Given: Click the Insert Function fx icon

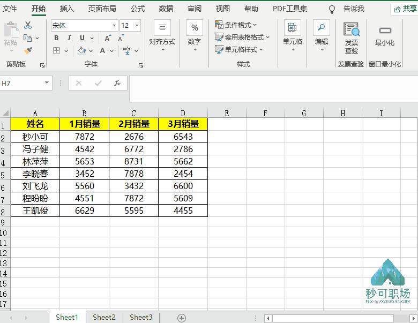Looking at the screenshot, I should coord(117,83).
